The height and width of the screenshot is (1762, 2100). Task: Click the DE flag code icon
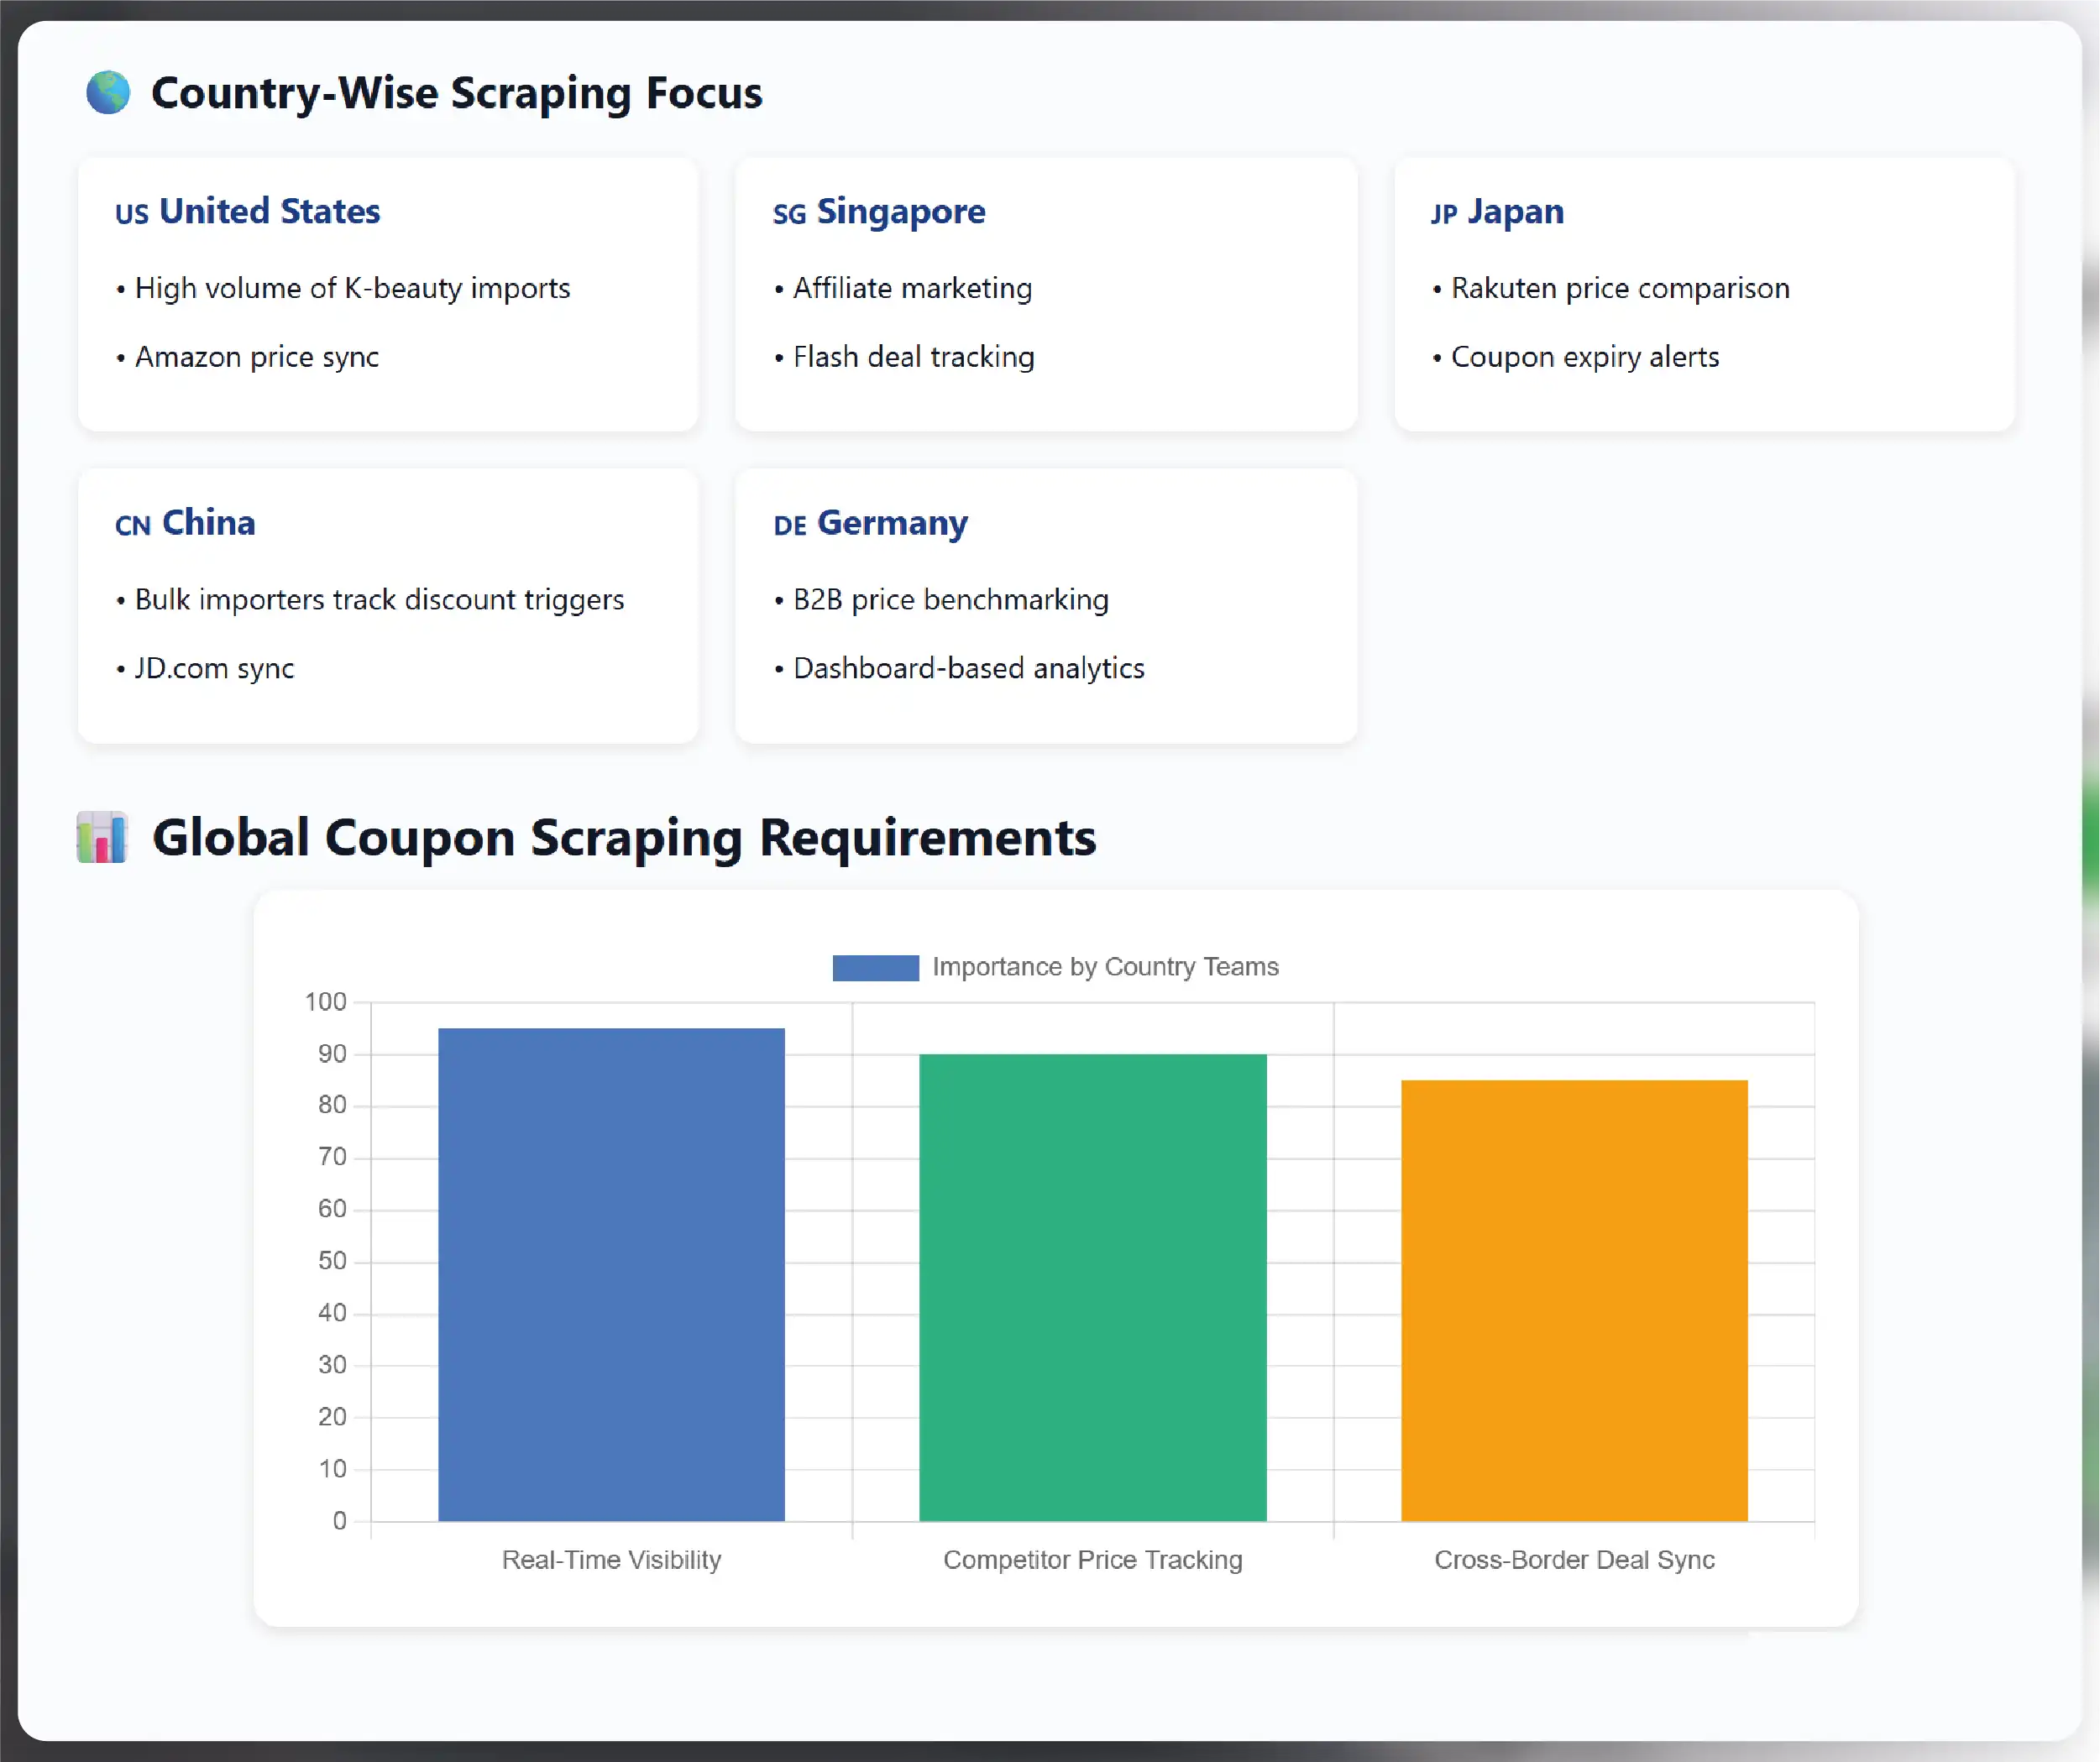789,525
